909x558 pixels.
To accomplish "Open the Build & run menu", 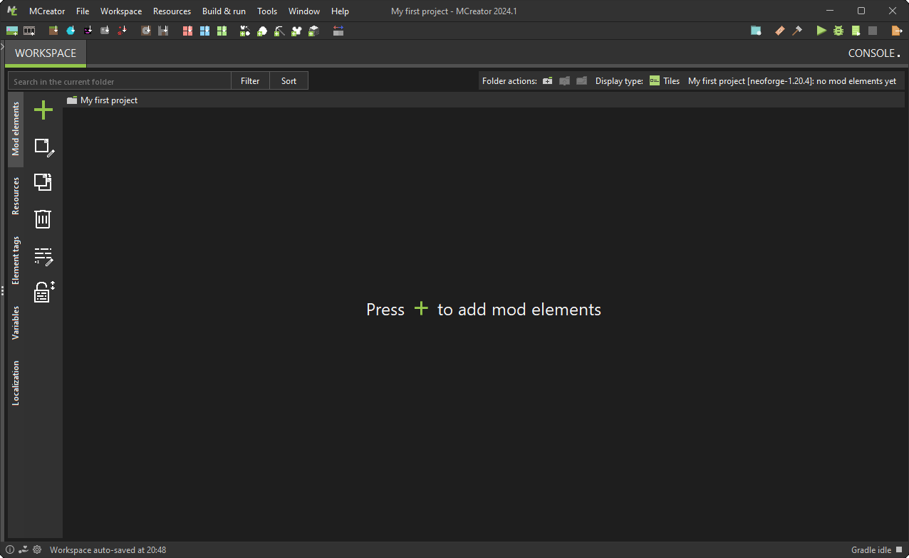I will tap(224, 11).
